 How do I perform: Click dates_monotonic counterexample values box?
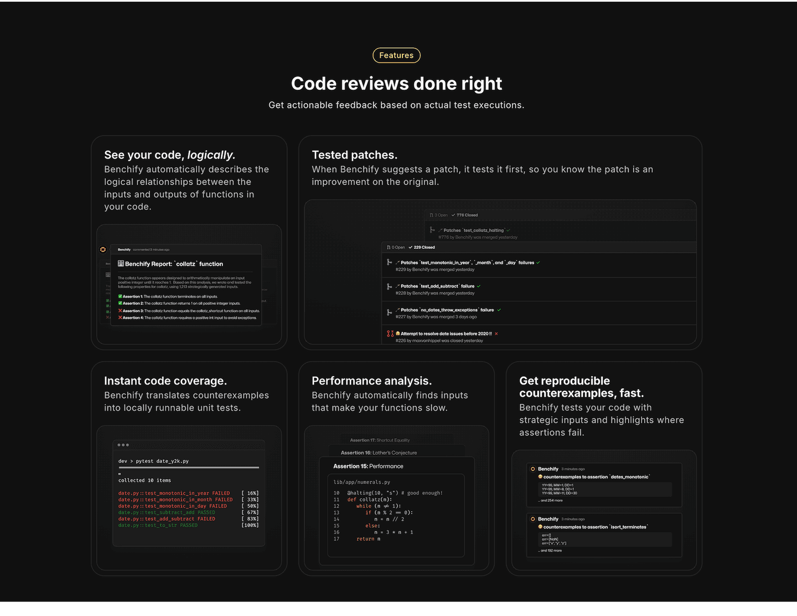pyautogui.click(x=605, y=489)
